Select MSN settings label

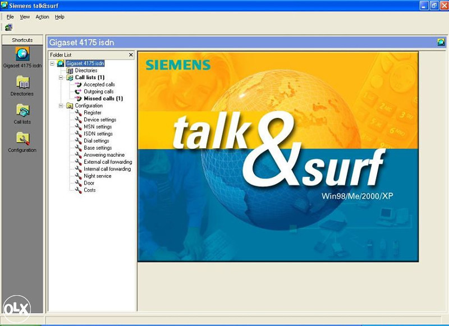tap(97, 126)
